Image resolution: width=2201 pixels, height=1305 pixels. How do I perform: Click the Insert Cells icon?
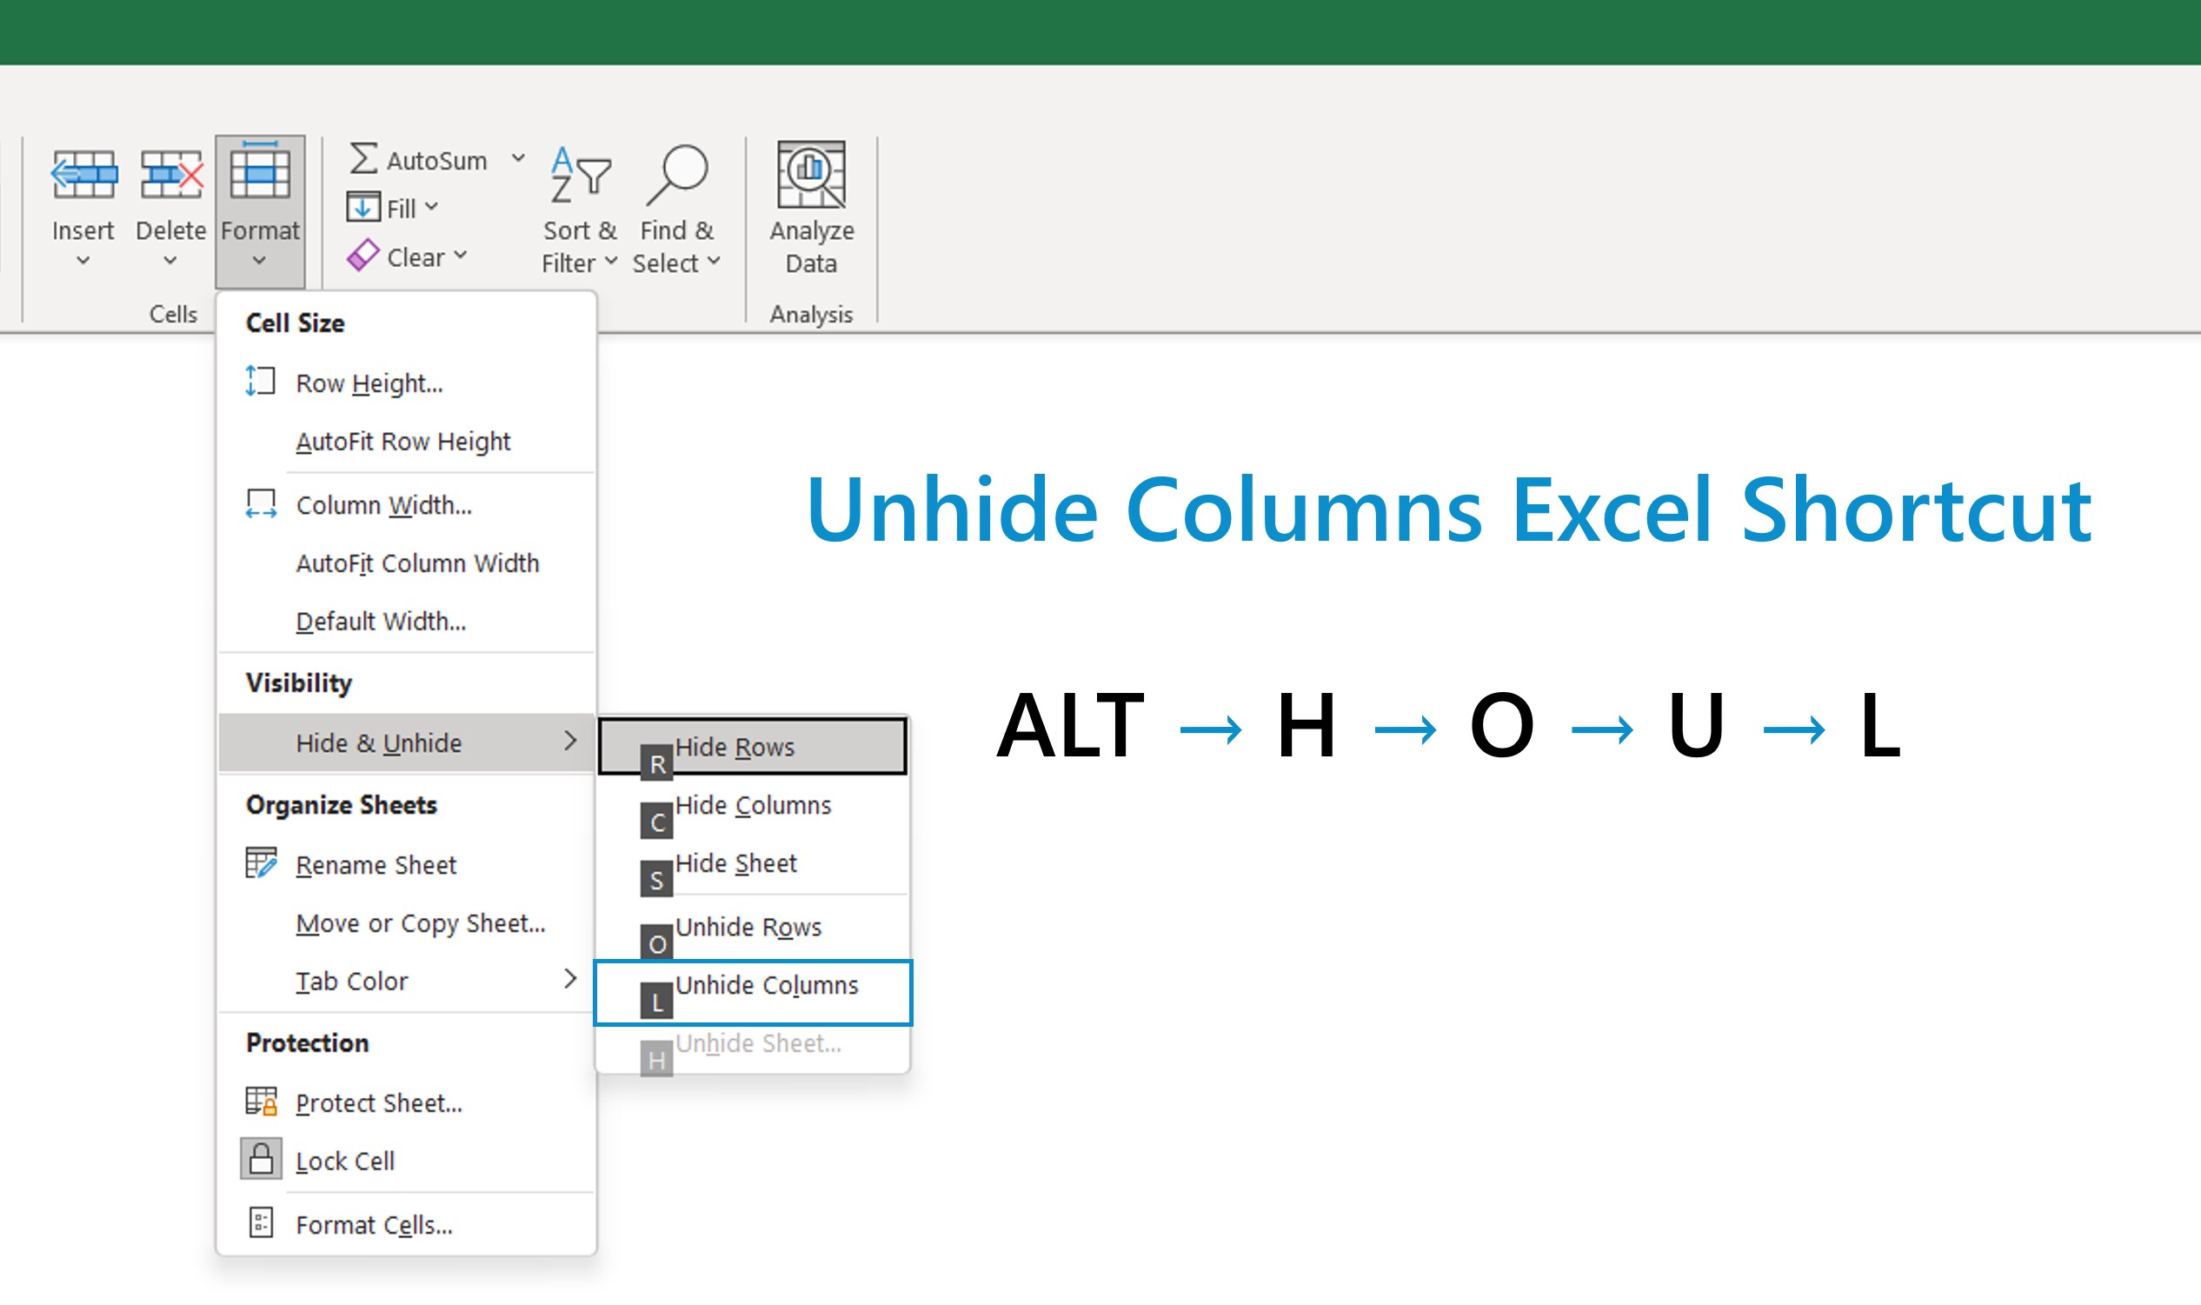[x=83, y=173]
